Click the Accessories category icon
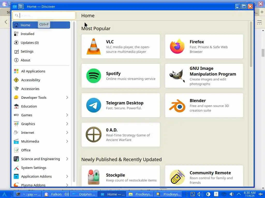 [16, 89]
